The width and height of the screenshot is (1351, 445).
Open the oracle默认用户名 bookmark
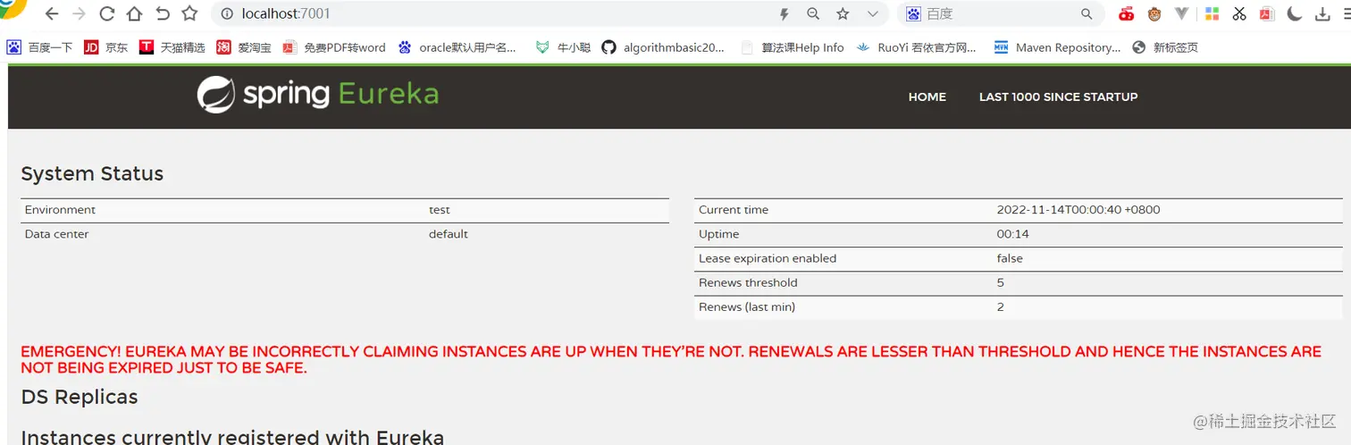(457, 47)
